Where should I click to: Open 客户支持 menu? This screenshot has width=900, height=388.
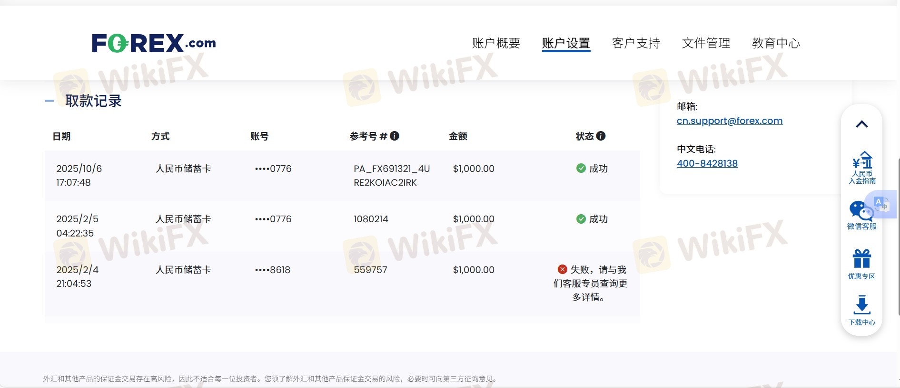[636, 43]
